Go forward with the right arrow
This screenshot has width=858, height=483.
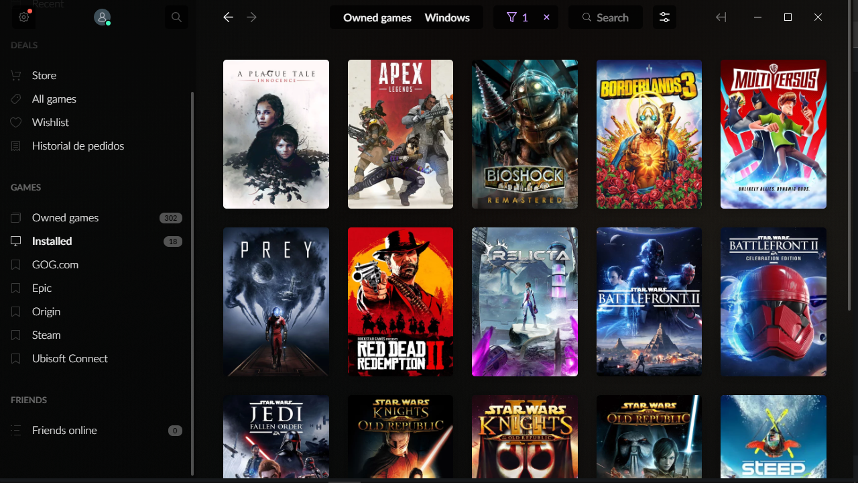pyautogui.click(x=252, y=17)
